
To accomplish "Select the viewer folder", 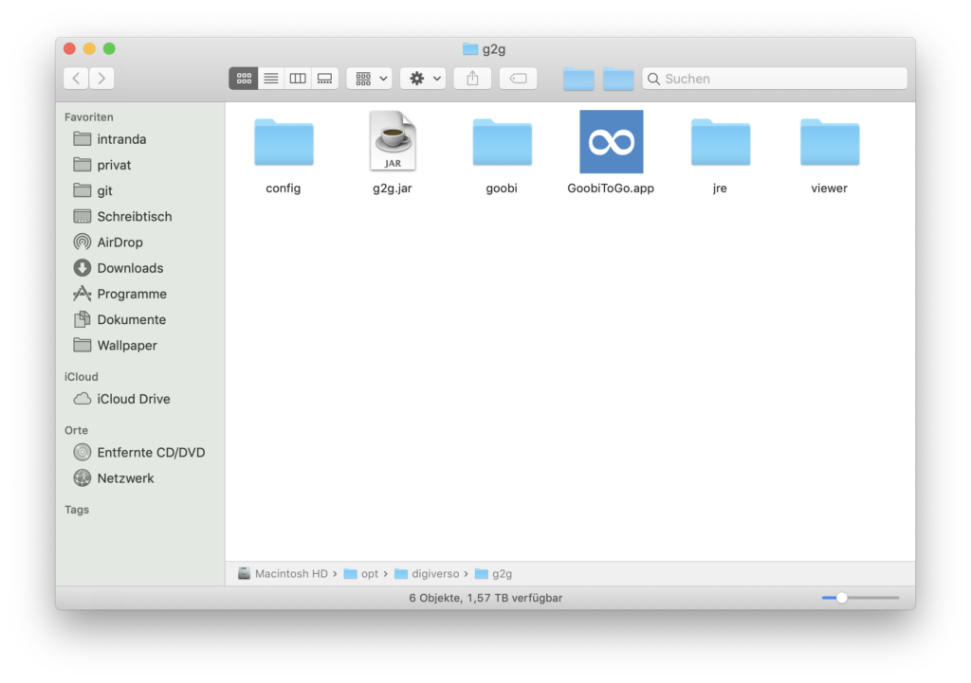I will [x=830, y=142].
